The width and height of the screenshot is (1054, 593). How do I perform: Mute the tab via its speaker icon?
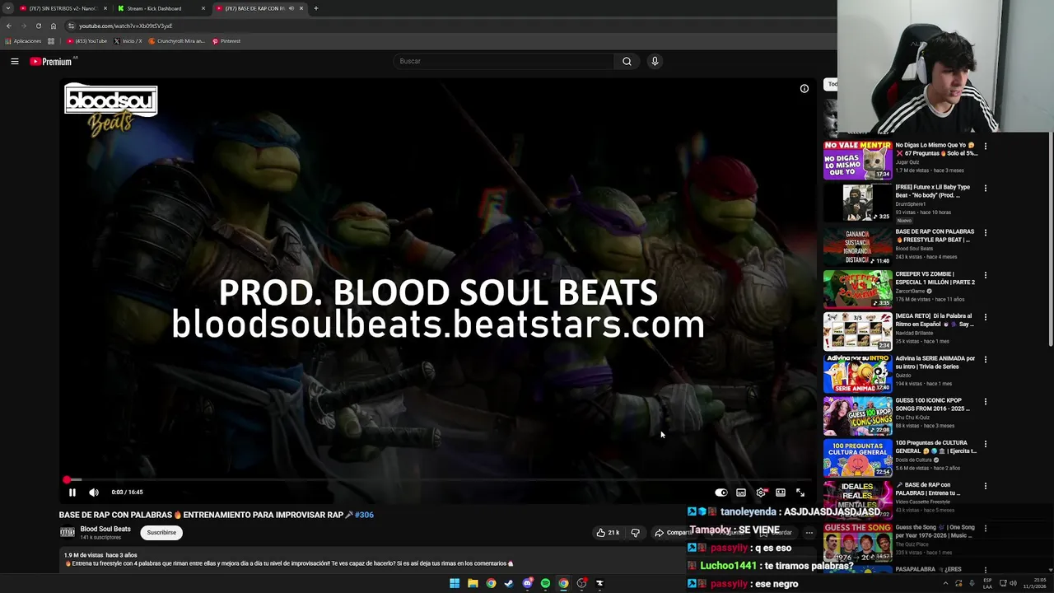[x=291, y=8]
